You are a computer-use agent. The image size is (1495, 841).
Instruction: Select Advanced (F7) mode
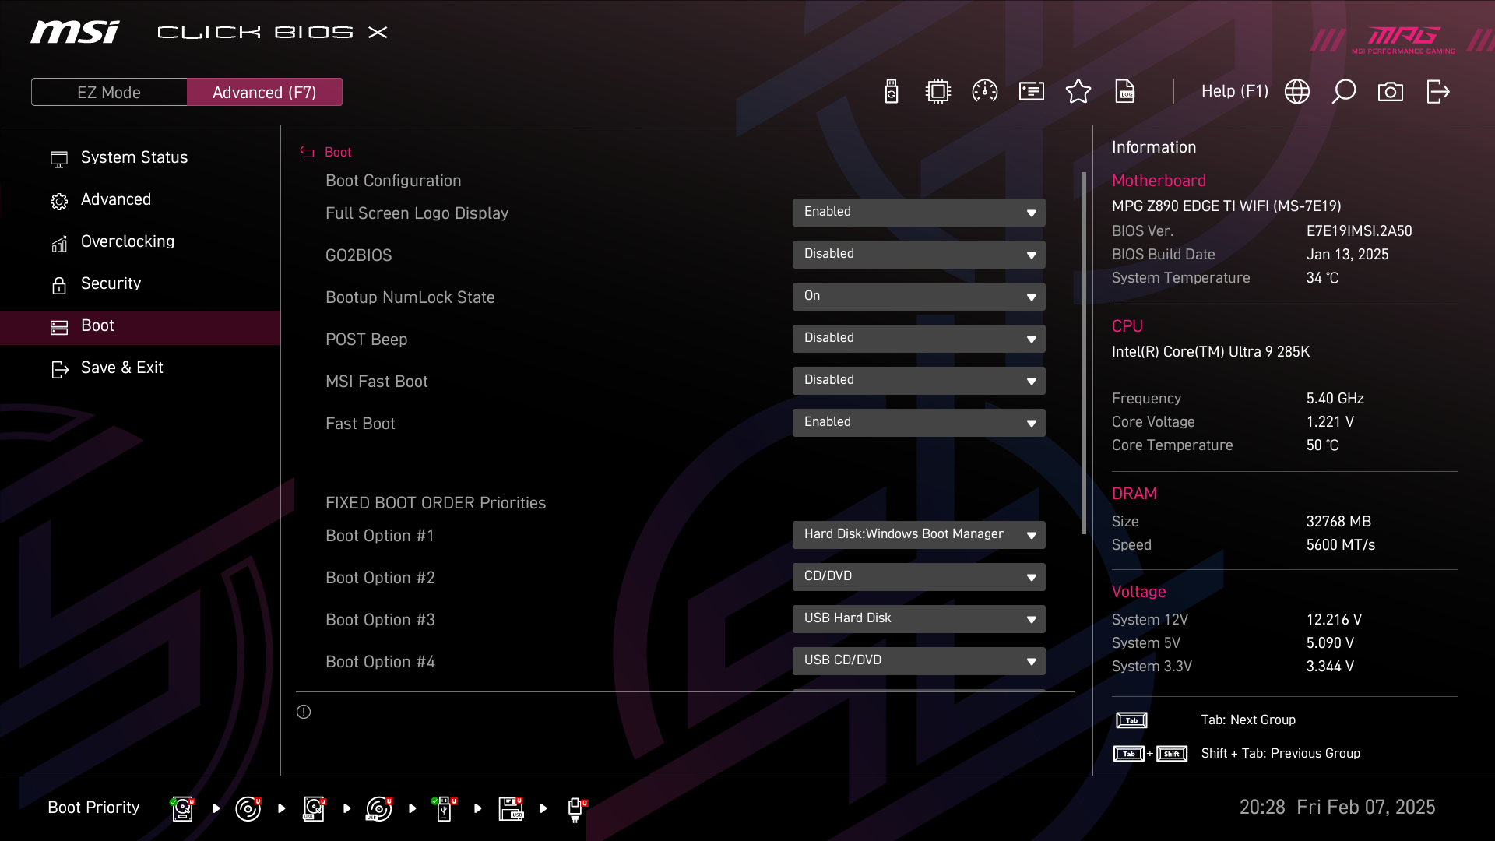(x=265, y=92)
